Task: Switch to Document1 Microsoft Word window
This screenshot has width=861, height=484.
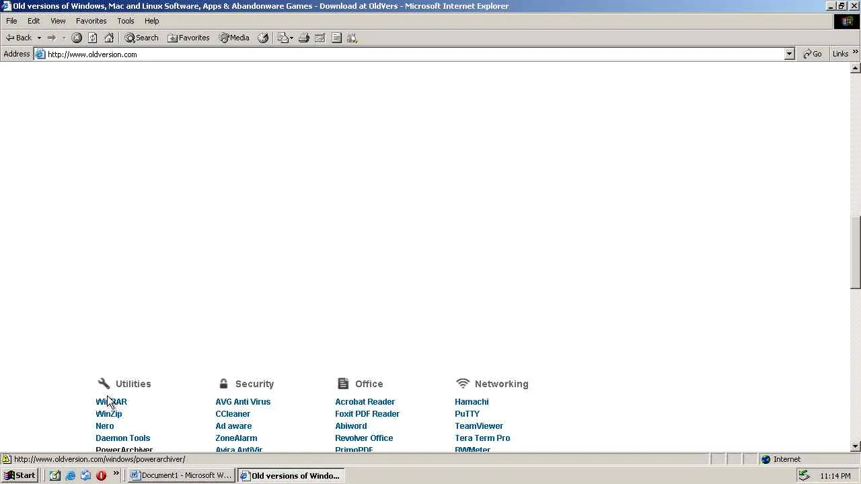Action: click(x=181, y=475)
